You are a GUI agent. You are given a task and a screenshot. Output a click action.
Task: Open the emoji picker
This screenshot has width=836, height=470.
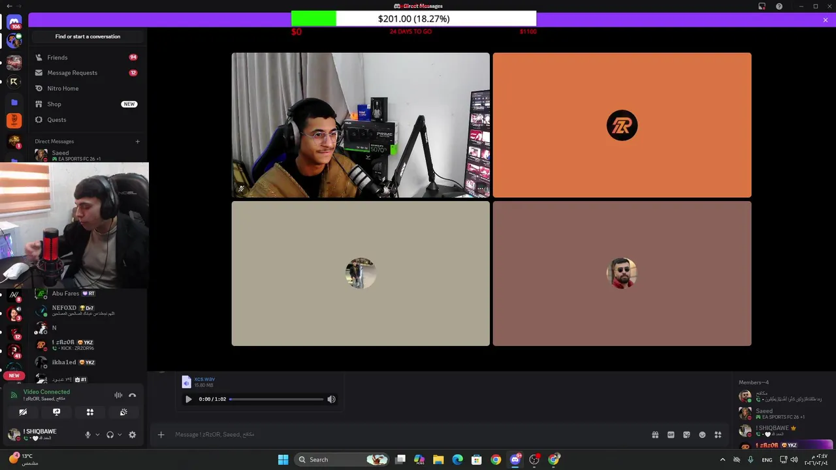tap(702, 435)
